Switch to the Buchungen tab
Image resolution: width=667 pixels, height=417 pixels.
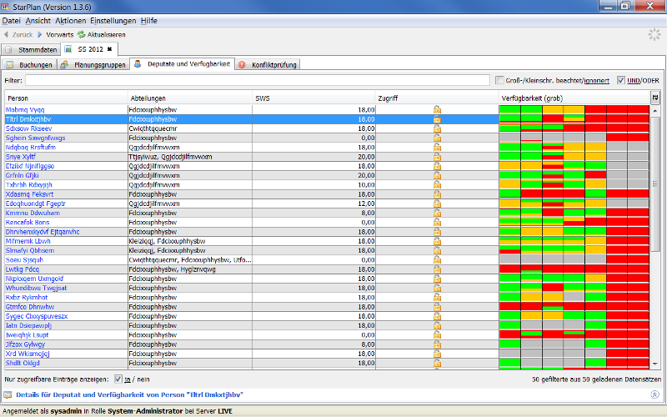coord(29,65)
